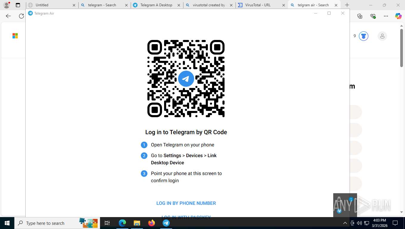Open Edge settings and more menu
Image resolution: width=405 pixels, height=229 pixels.
[386, 16]
